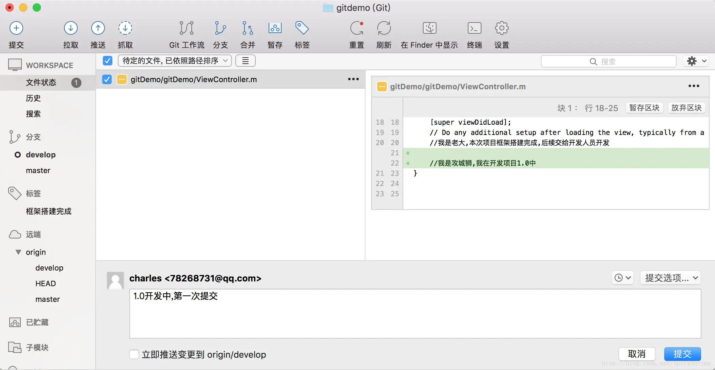Viewport: 715px width, 370px height.
Task: Click the Show in Finder icon
Action: pyautogui.click(x=429, y=28)
